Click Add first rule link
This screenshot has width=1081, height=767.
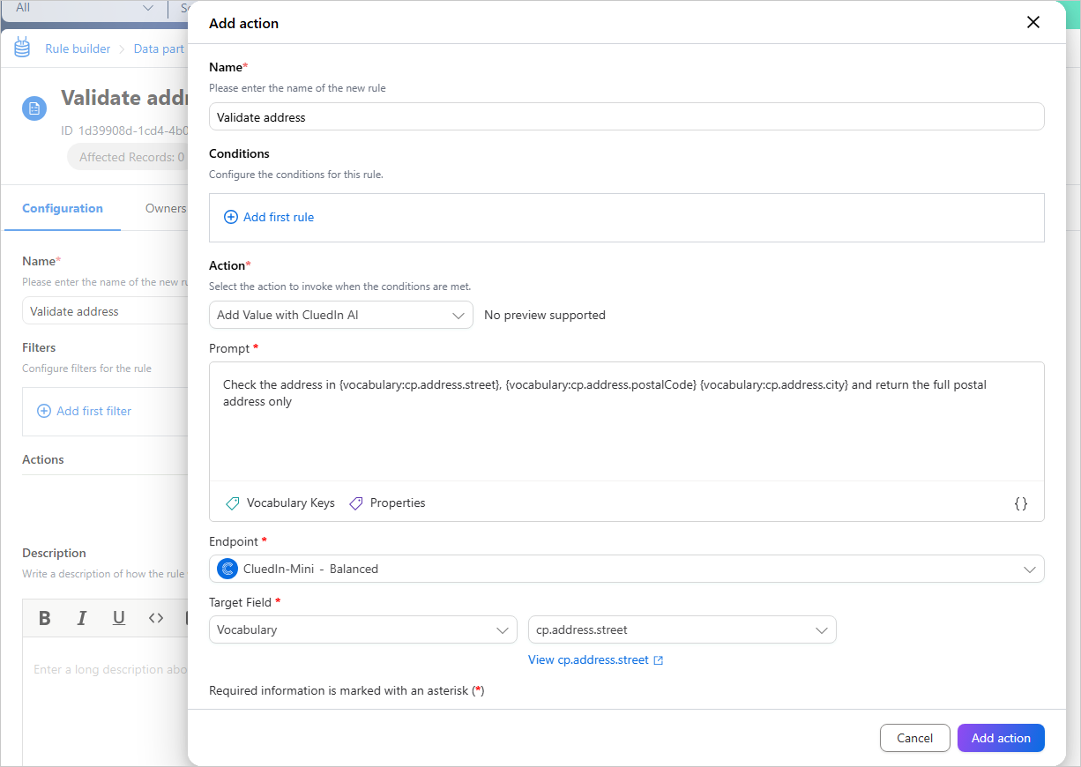tap(279, 217)
